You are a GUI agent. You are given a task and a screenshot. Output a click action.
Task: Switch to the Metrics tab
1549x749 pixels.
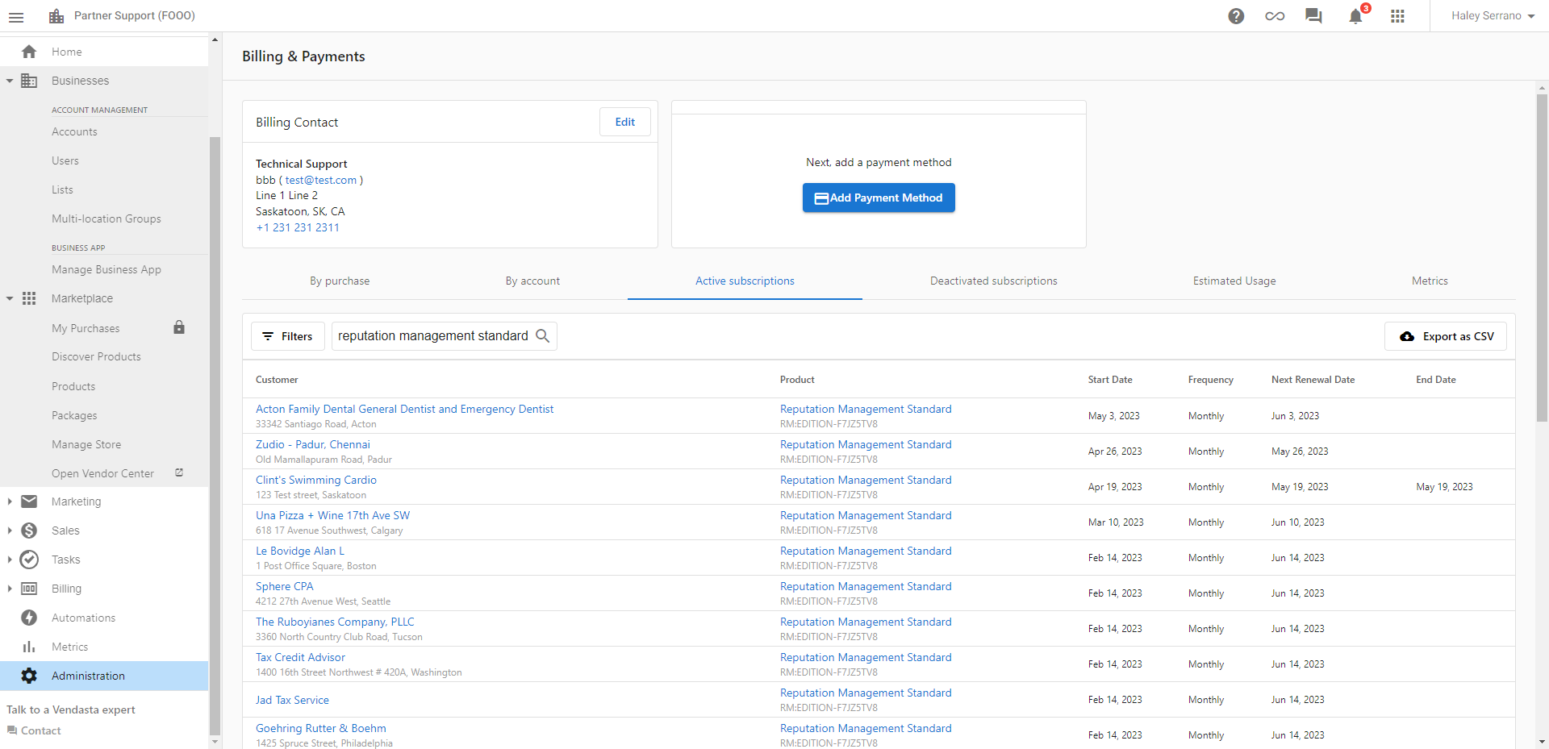point(1430,281)
